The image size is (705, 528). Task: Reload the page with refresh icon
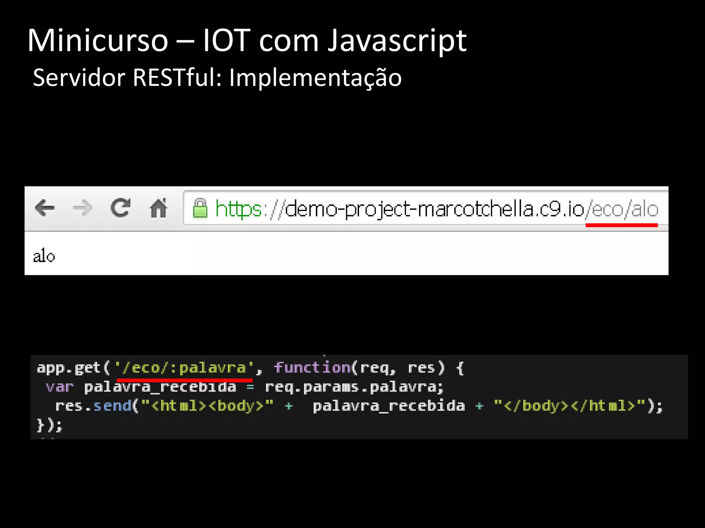click(x=120, y=208)
